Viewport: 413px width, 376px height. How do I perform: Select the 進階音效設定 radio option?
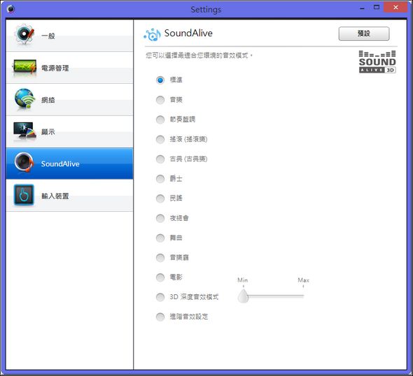pos(160,317)
